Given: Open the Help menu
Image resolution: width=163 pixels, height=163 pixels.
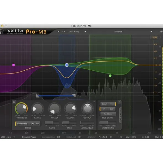Looking at the screenshot, I should (x=161, y=32).
